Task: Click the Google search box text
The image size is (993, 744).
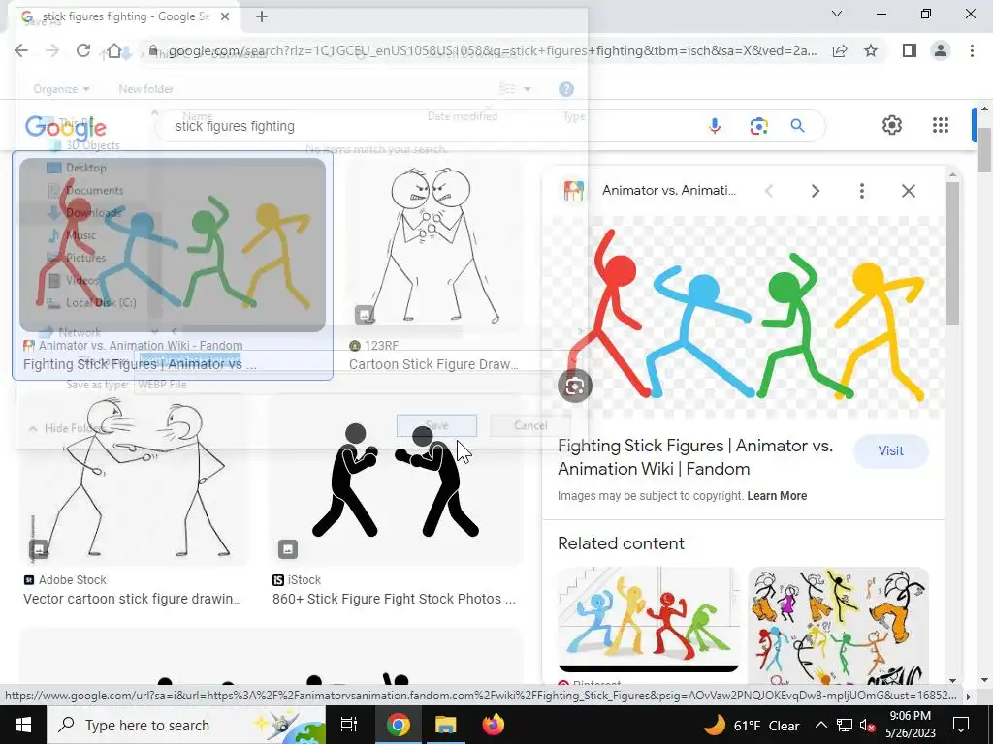Action: [235, 126]
